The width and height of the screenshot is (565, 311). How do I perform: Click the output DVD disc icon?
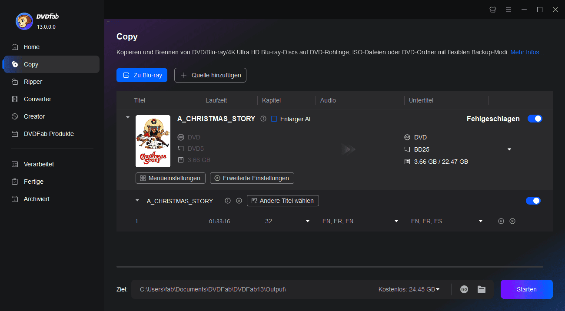click(x=407, y=137)
